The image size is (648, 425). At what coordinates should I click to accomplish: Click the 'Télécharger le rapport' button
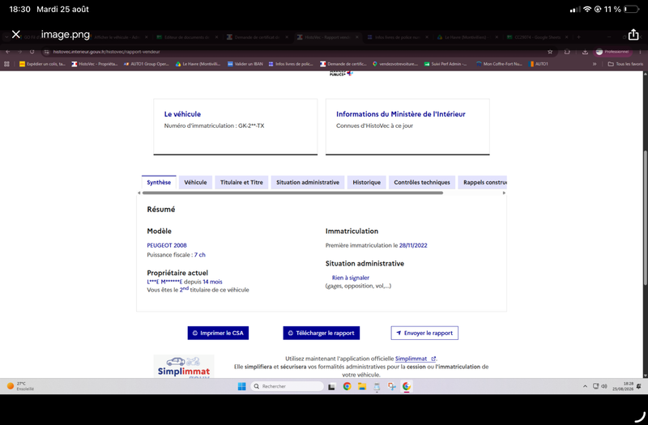321,333
